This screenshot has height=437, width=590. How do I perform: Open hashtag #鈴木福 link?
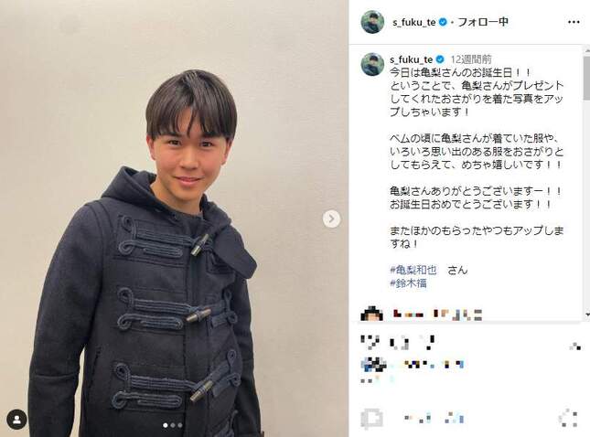(409, 282)
